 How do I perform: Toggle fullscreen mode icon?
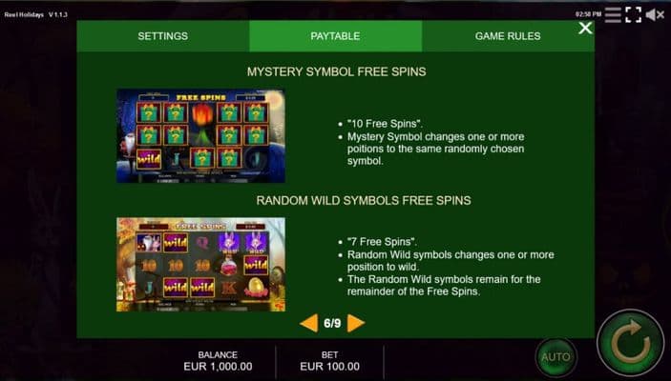633,14
